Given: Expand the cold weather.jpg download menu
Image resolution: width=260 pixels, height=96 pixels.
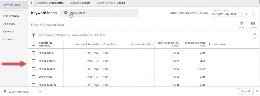Looking at the screenshot, I should click(x=40, y=91).
